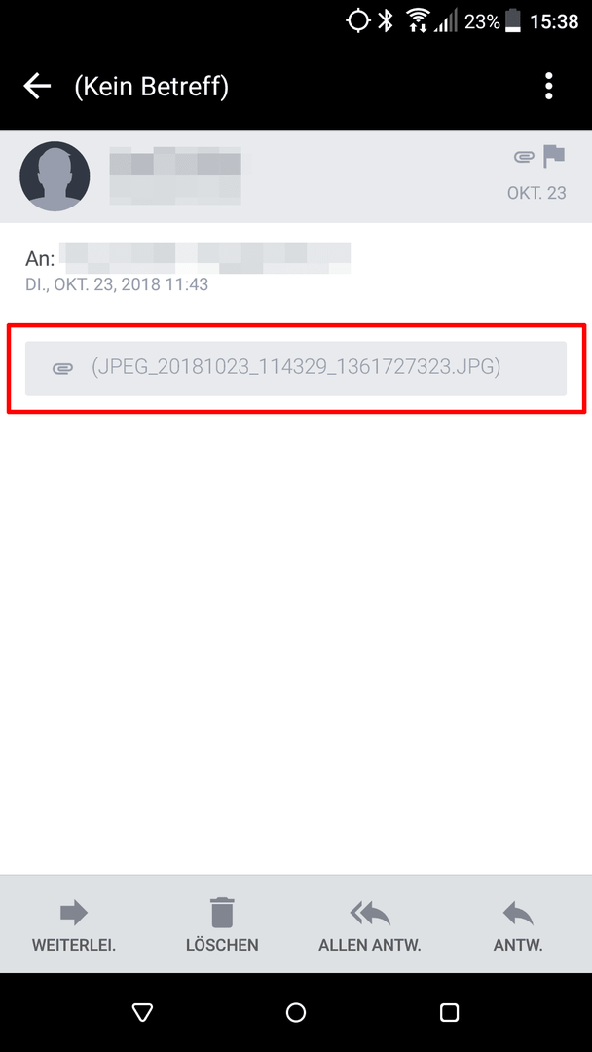592x1052 pixels.
Task: Tap the sender profile avatar
Action: point(55,175)
